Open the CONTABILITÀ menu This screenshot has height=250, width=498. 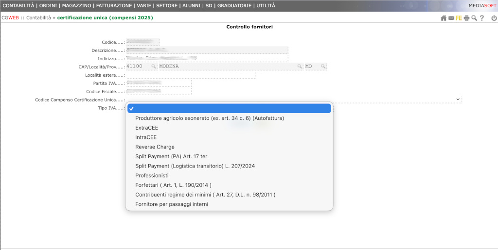click(18, 6)
